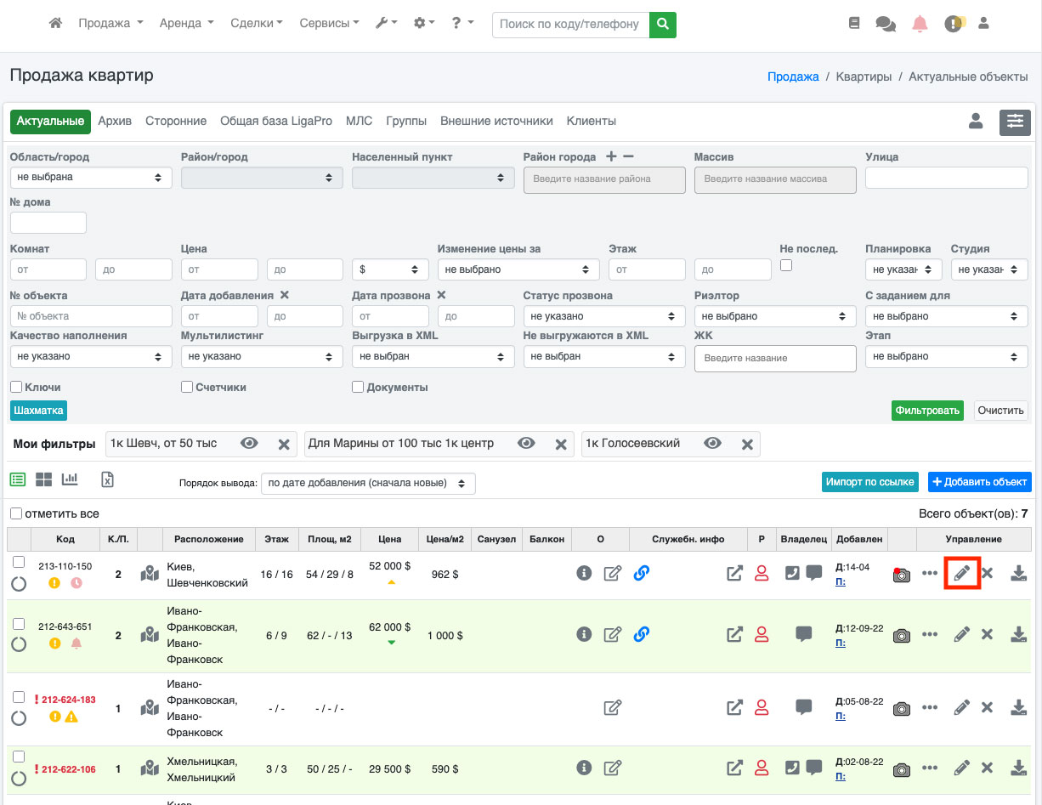Open the filter settings sliders icon
Viewport: 1042px width, 805px height.
1015,122
